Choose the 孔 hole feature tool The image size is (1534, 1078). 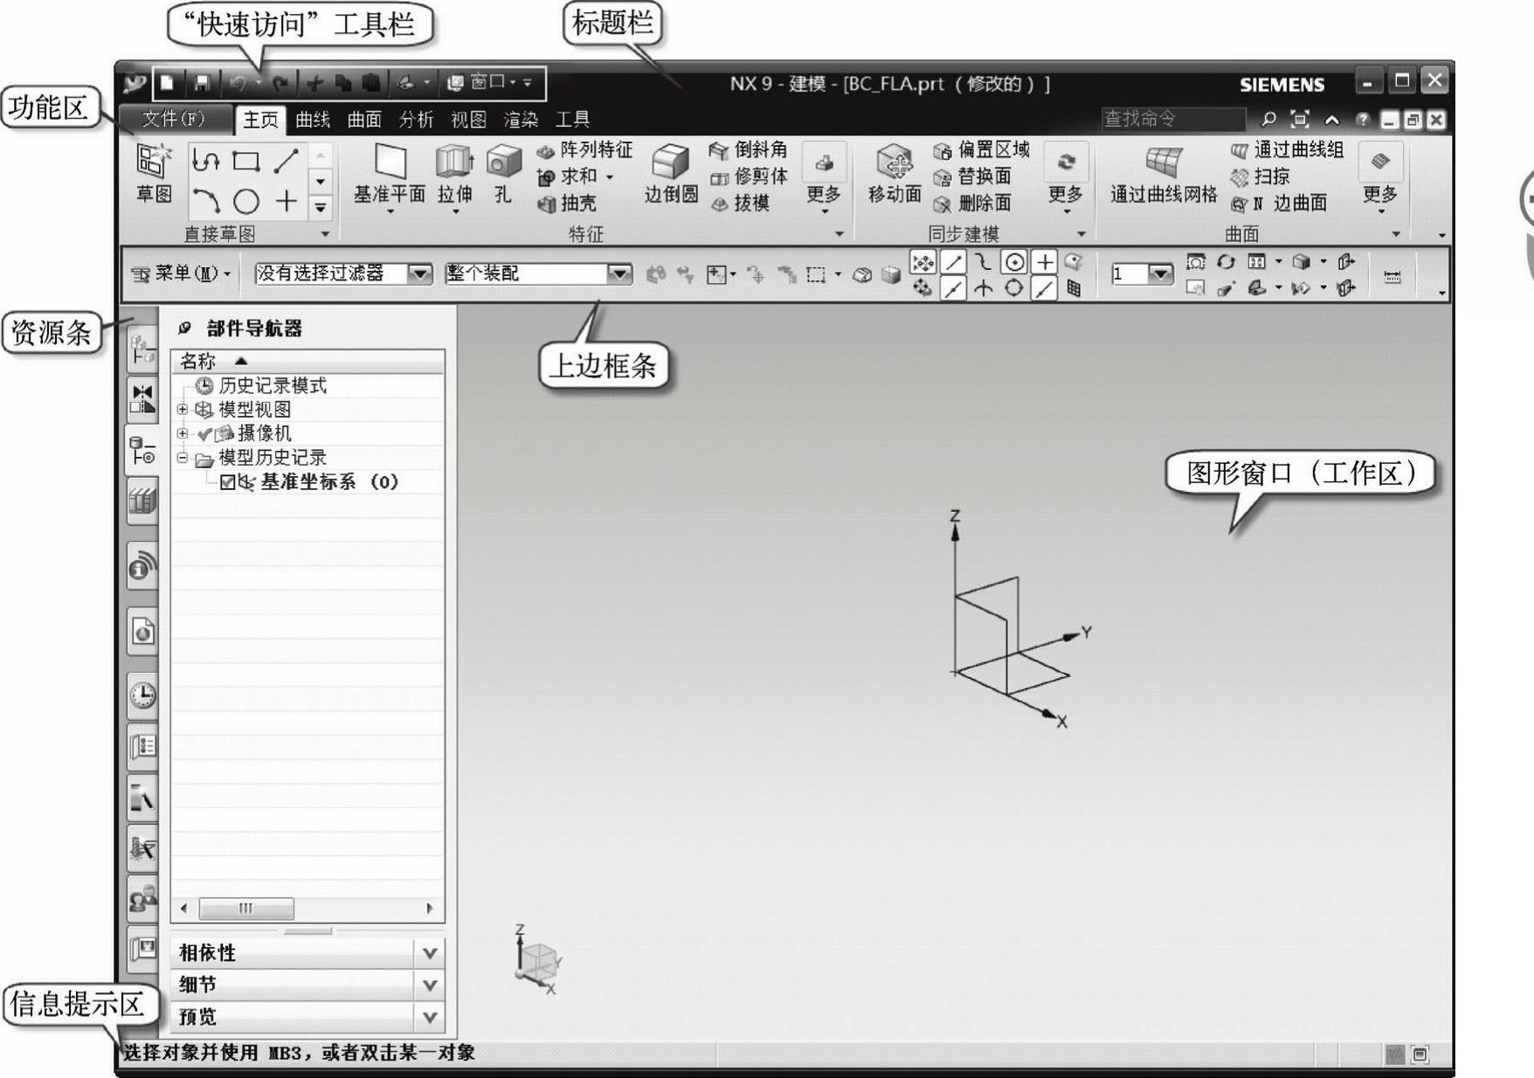click(x=503, y=176)
